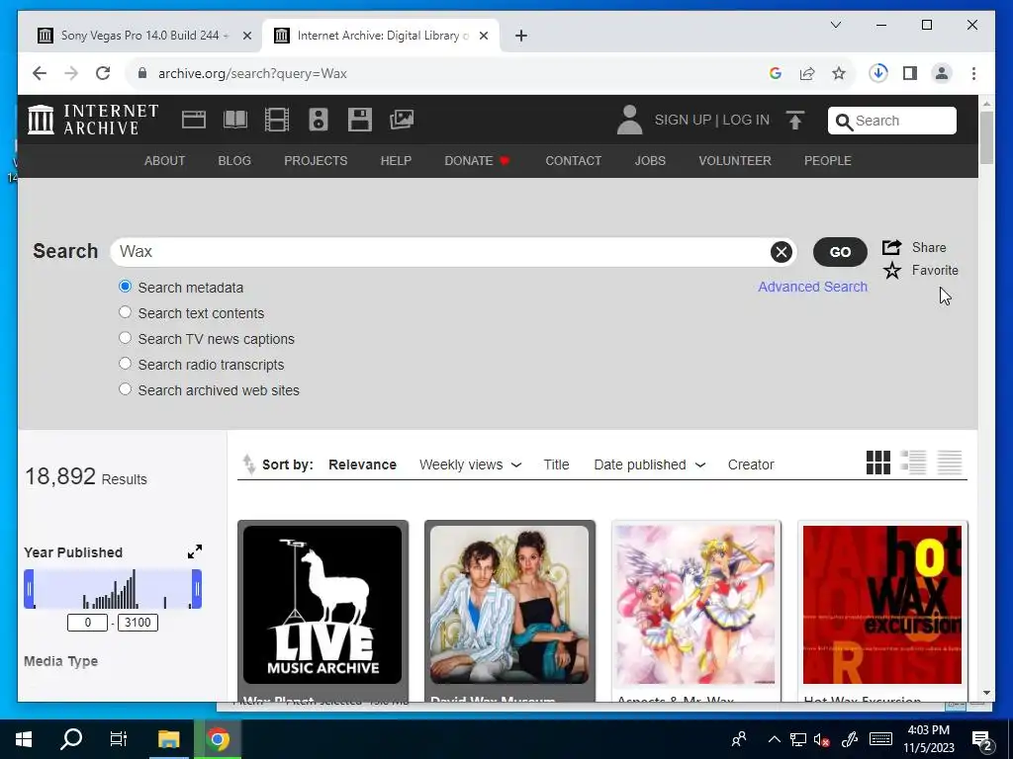Open the PROJECTS menu item
The width and height of the screenshot is (1013, 759).
coord(316,161)
